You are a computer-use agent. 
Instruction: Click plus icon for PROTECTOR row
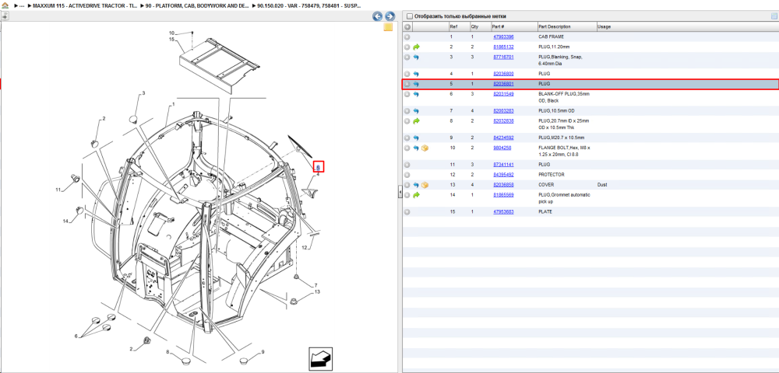point(407,175)
